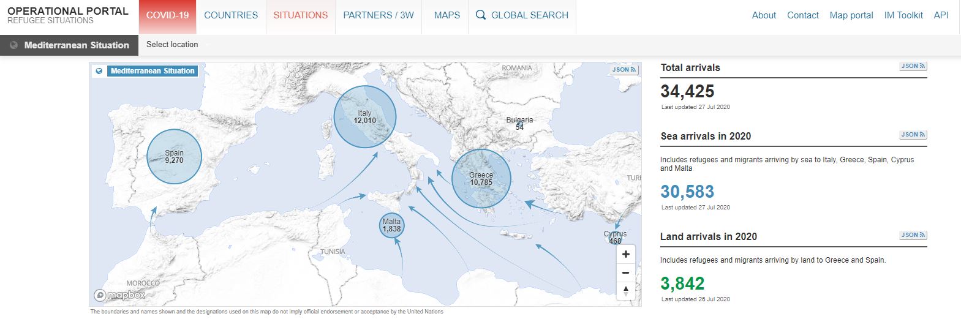
Task: Click the Mapbox logo
Action: pyautogui.click(x=120, y=296)
